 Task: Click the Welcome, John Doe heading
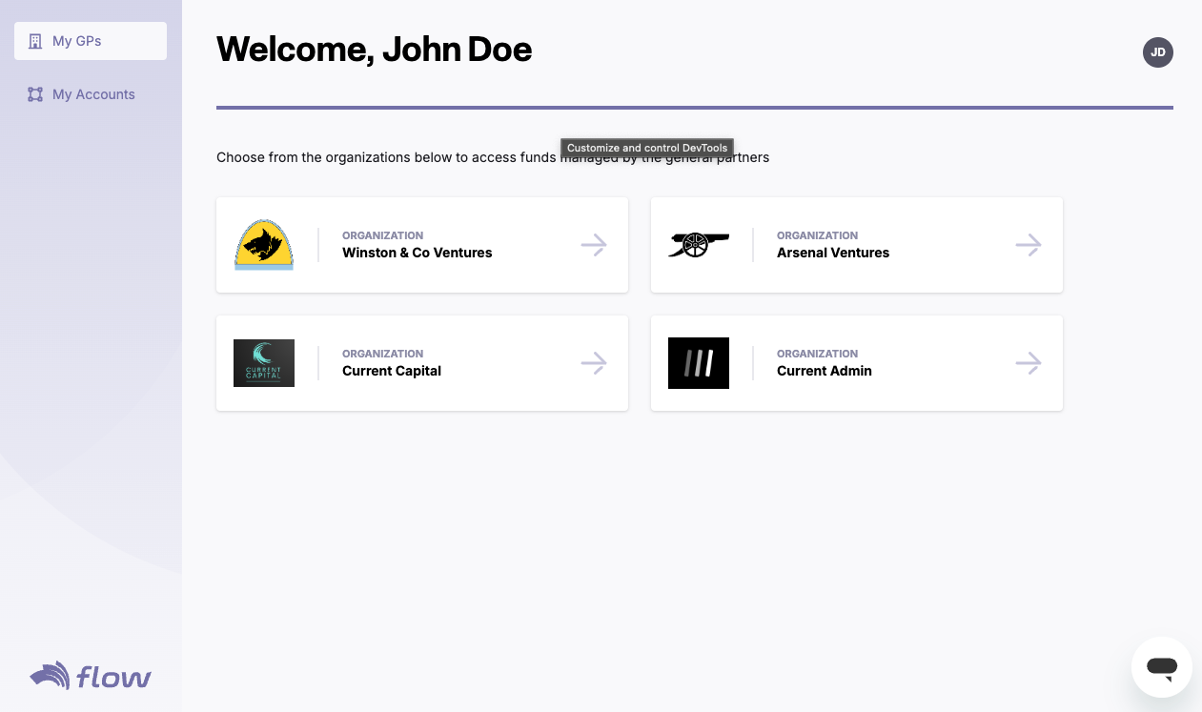[375, 50]
